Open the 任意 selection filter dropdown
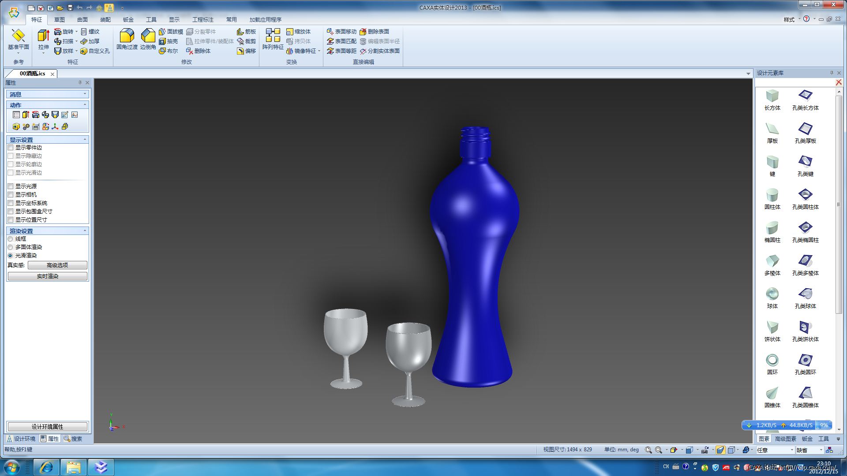Screen dimensions: 847x476 coord(792,450)
